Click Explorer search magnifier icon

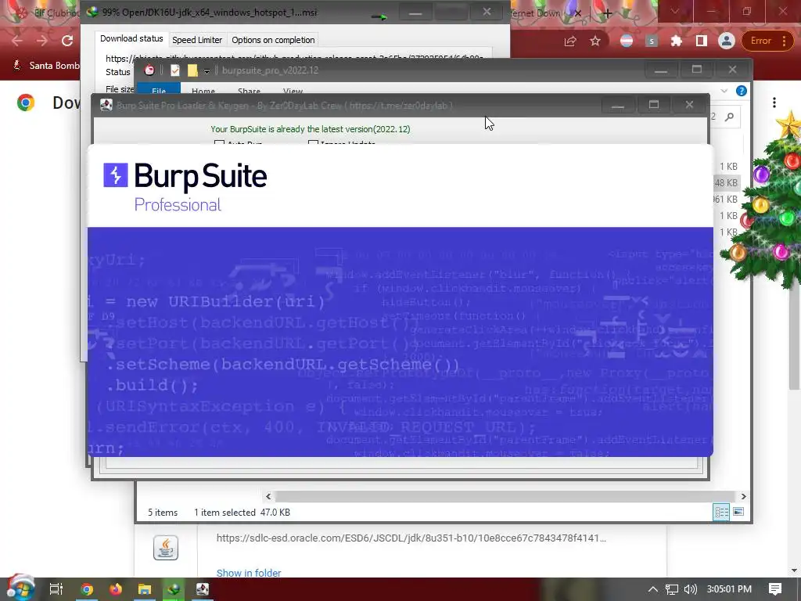pyautogui.click(x=730, y=117)
